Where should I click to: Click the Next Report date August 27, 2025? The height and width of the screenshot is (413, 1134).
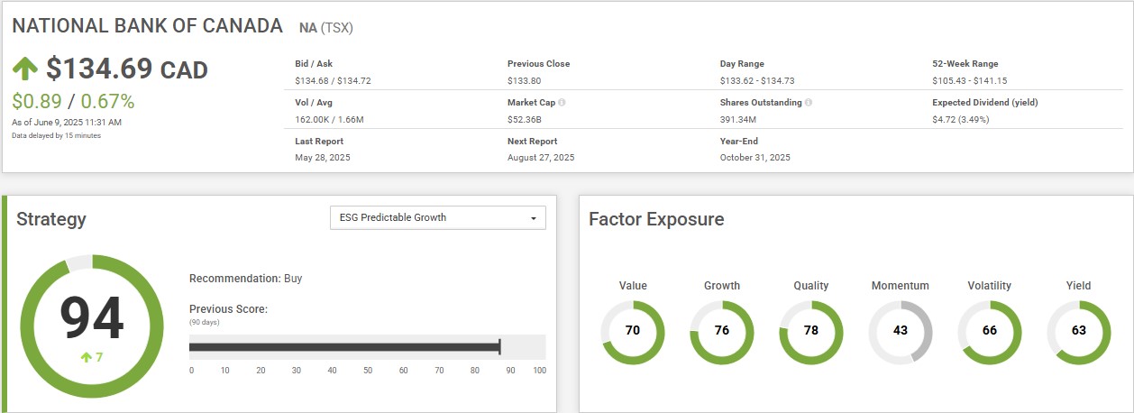pyautogui.click(x=541, y=158)
